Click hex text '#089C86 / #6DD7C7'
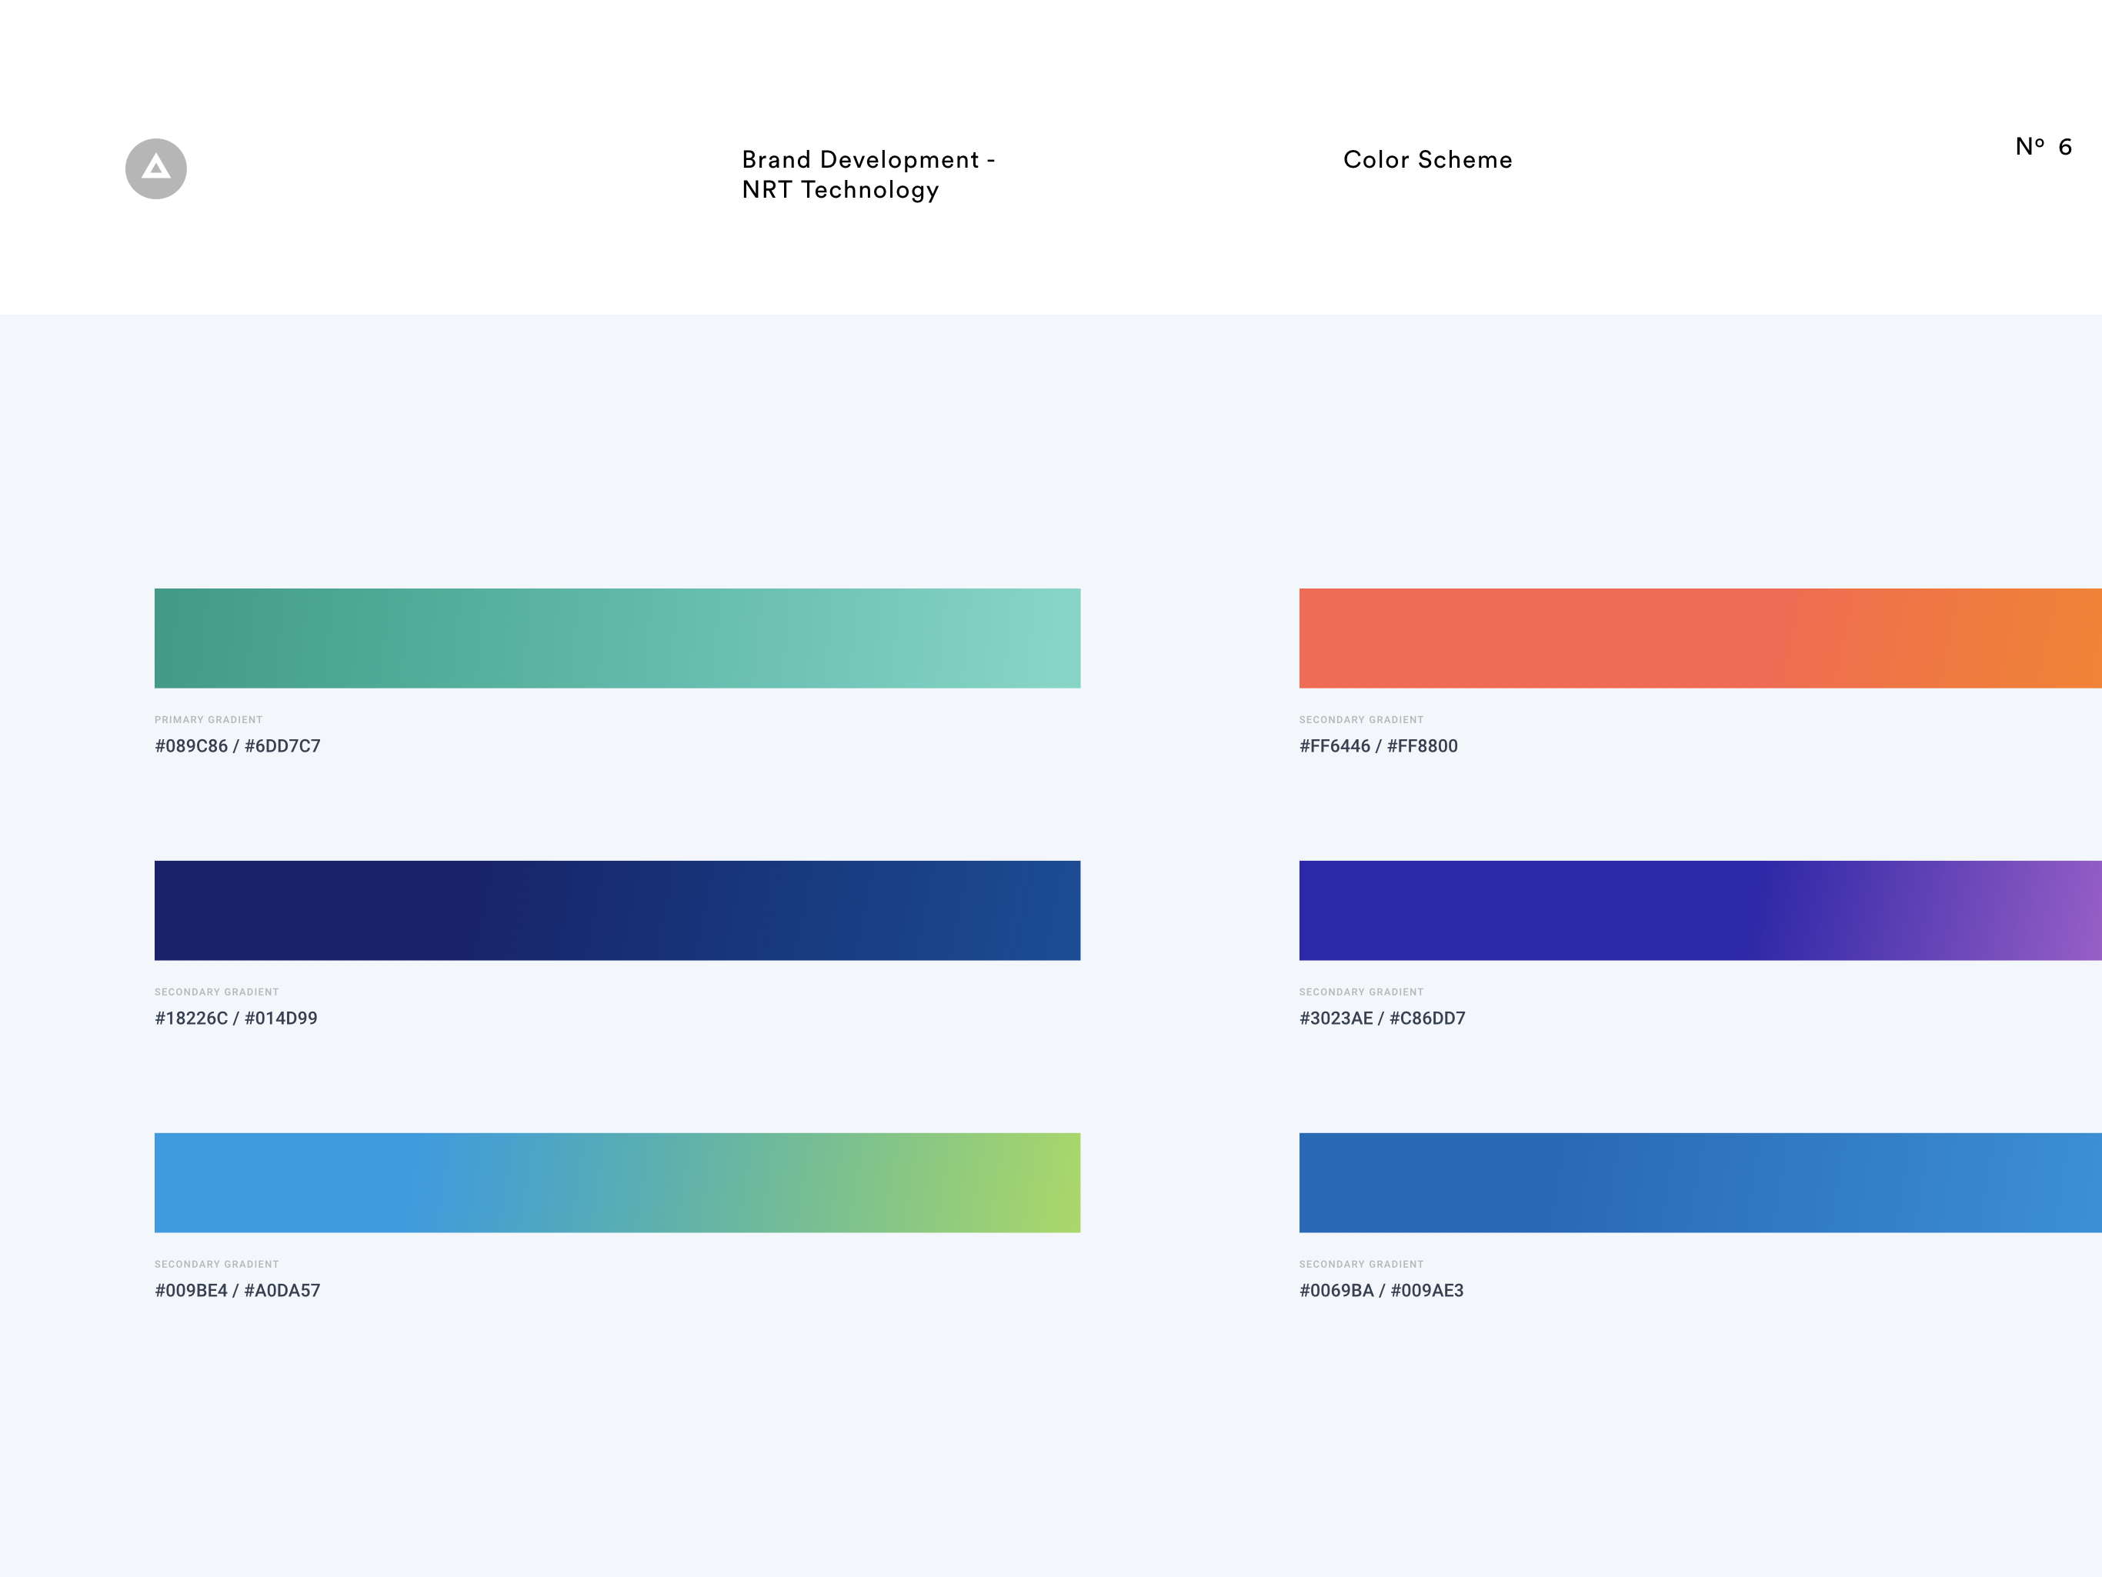Viewport: 2102px width, 1577px height. [238, 745]
